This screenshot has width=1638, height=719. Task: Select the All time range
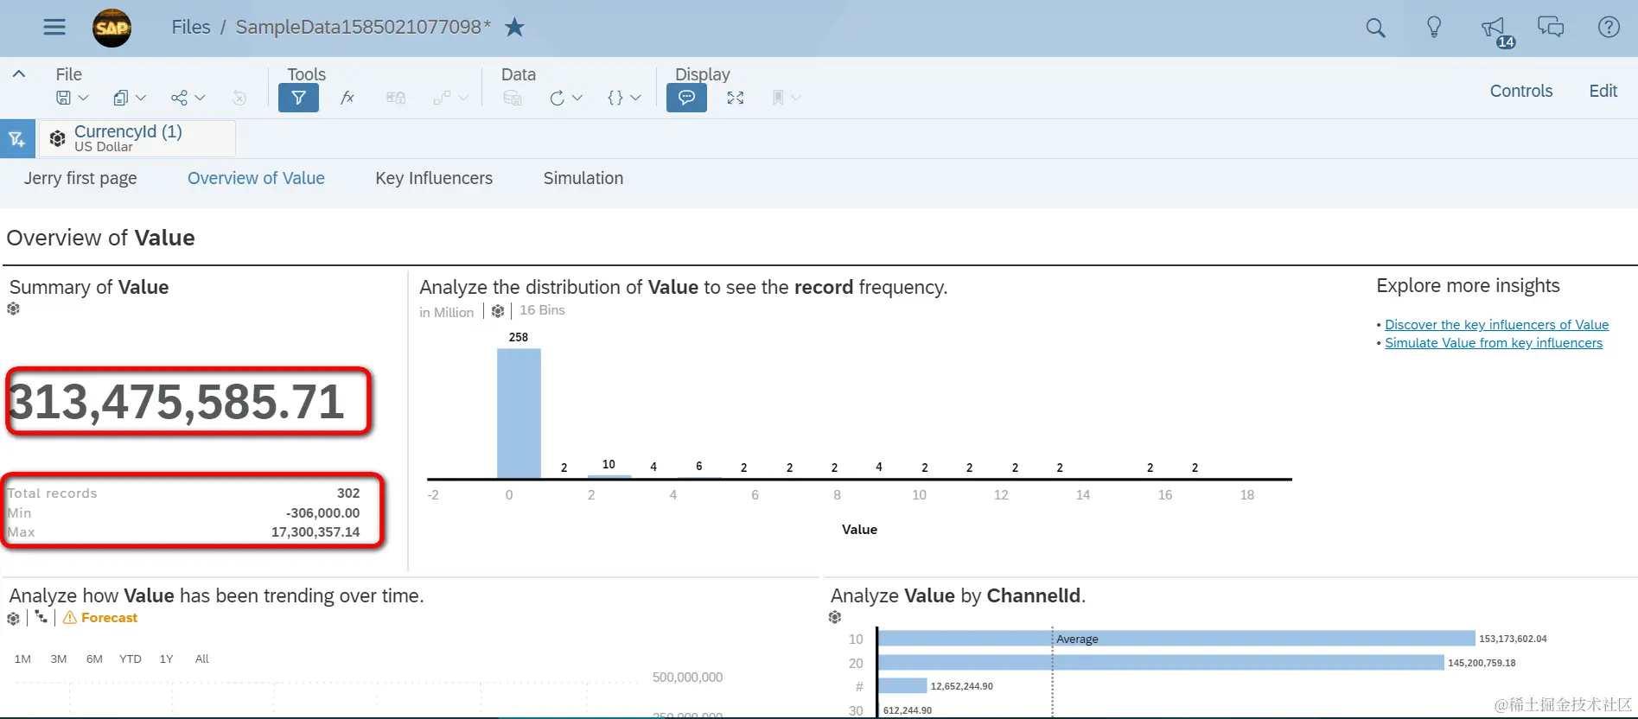click(202, 659)
